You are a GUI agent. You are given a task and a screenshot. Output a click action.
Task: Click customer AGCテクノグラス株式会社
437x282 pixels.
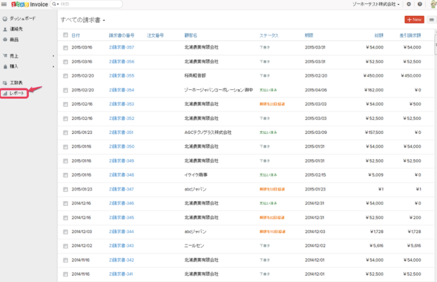[208, 132]
